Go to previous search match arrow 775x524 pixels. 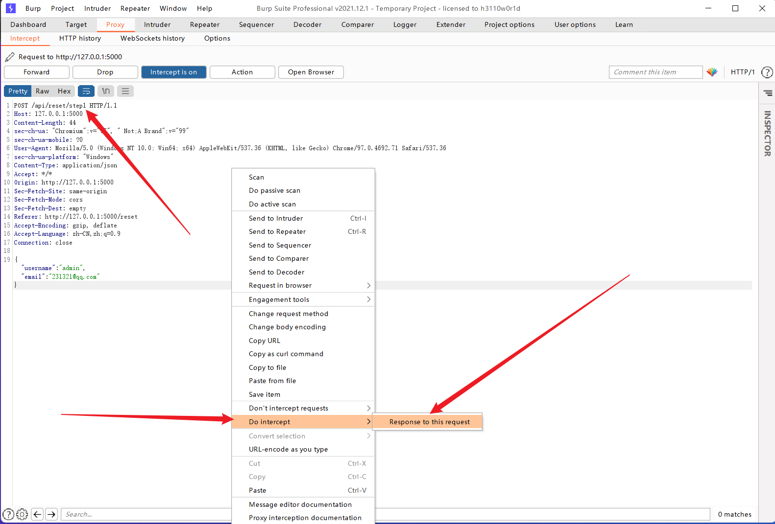tap(37, 514)
